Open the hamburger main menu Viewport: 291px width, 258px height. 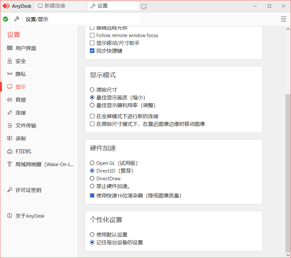pyautogui.click(x=283, y=19)
